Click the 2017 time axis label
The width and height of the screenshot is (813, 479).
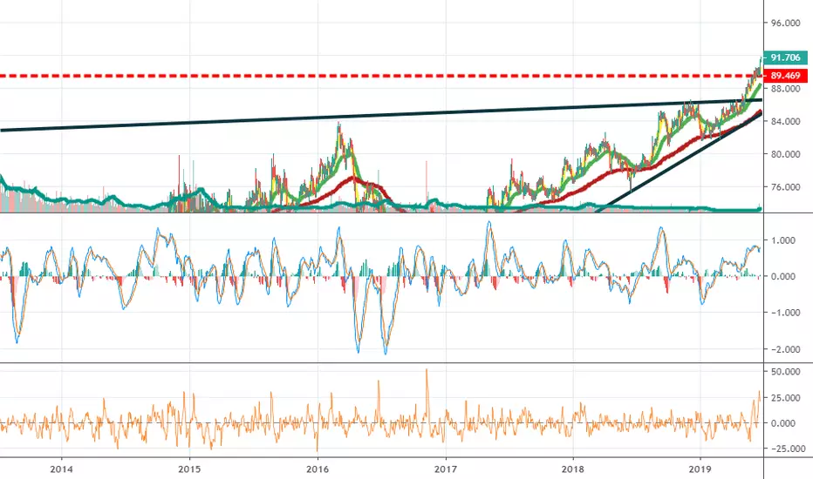point(446,469)
